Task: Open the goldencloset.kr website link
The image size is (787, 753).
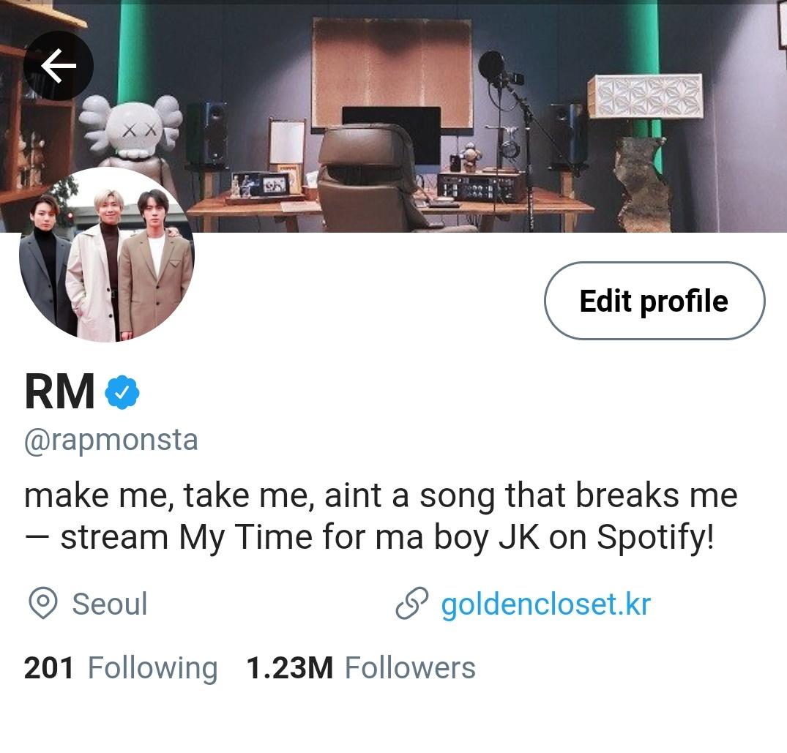Action: (545, 604)
